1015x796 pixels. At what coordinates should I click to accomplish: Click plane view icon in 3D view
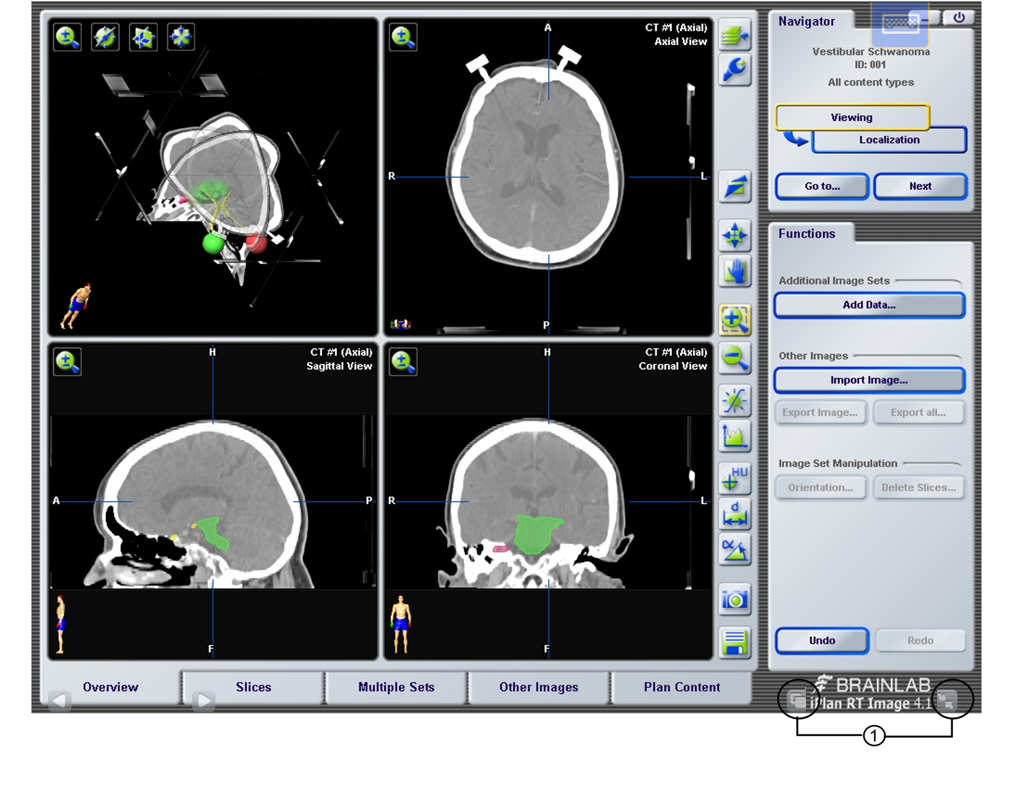click(143, 37)
